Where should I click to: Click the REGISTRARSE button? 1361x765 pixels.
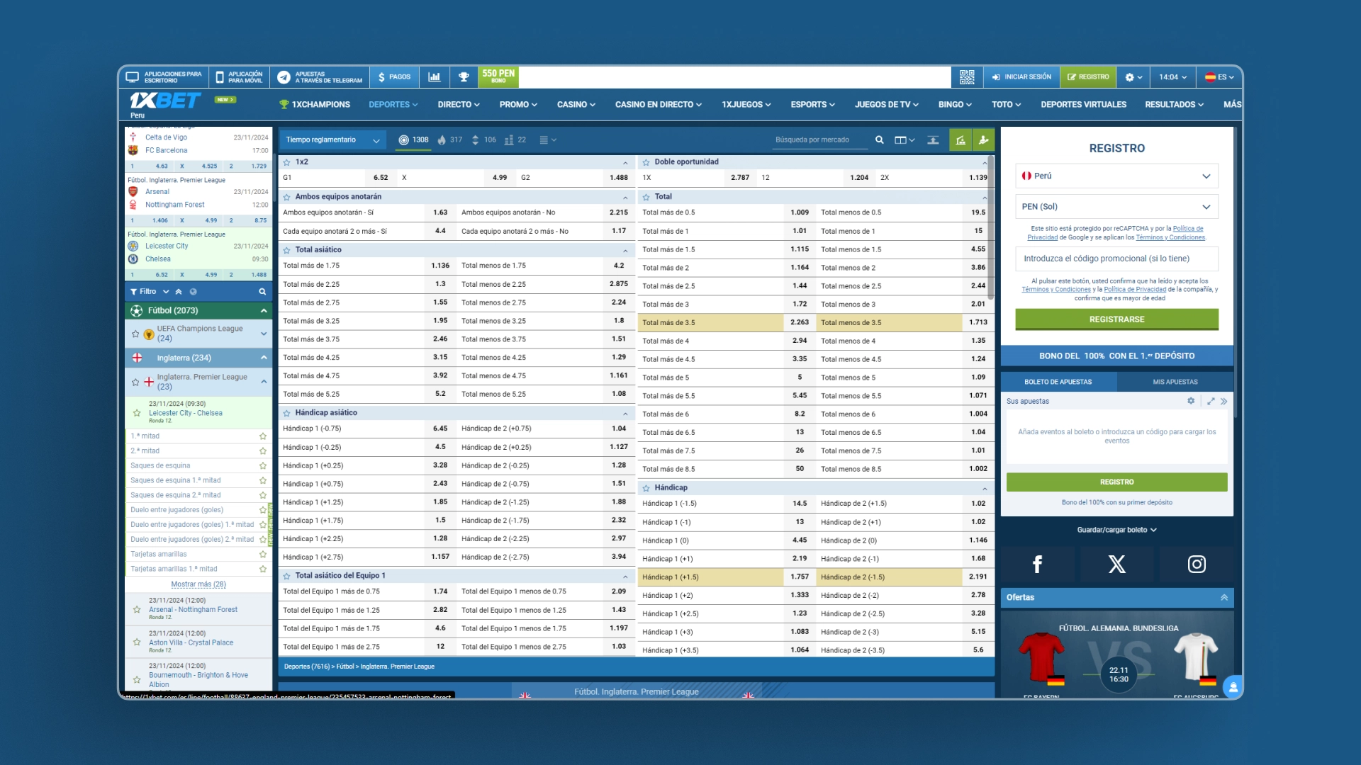pos(1116,319)
